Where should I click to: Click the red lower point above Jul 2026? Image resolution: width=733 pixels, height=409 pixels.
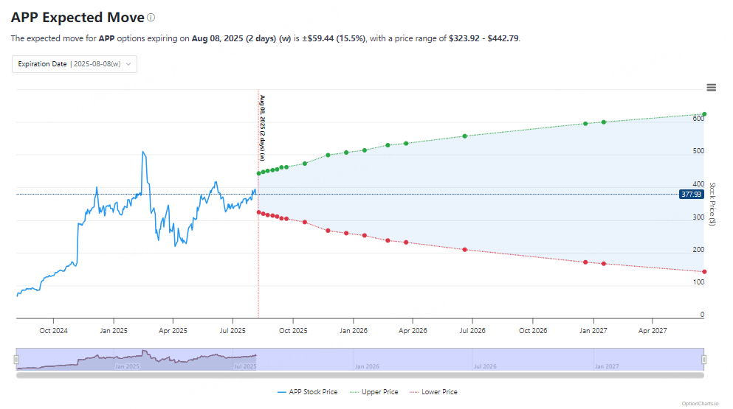[464, 250]
